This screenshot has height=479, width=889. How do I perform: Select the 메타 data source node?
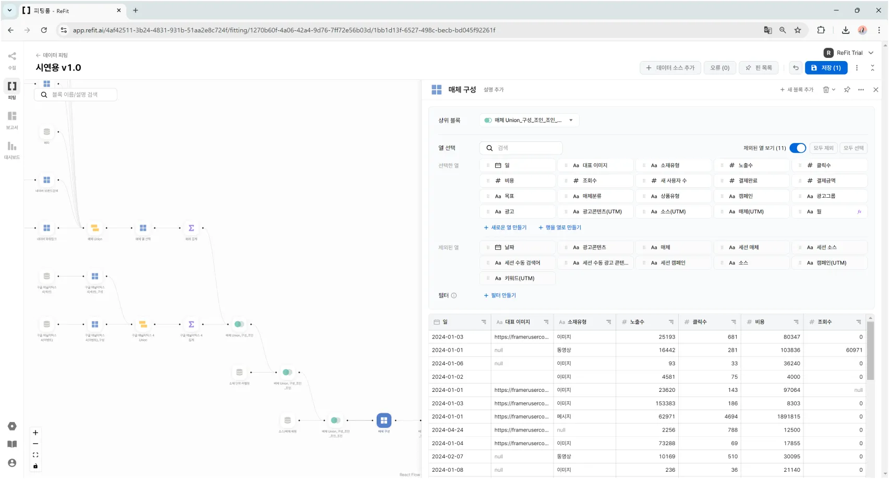click(46, 132)
